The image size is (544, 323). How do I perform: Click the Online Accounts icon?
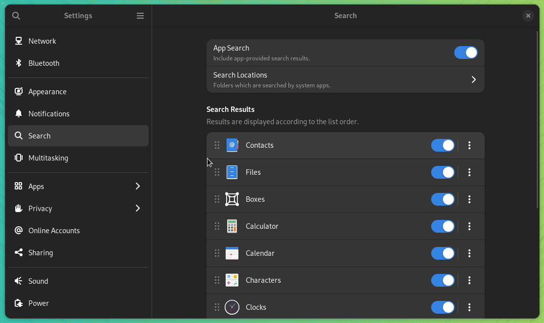click(19, 230)
